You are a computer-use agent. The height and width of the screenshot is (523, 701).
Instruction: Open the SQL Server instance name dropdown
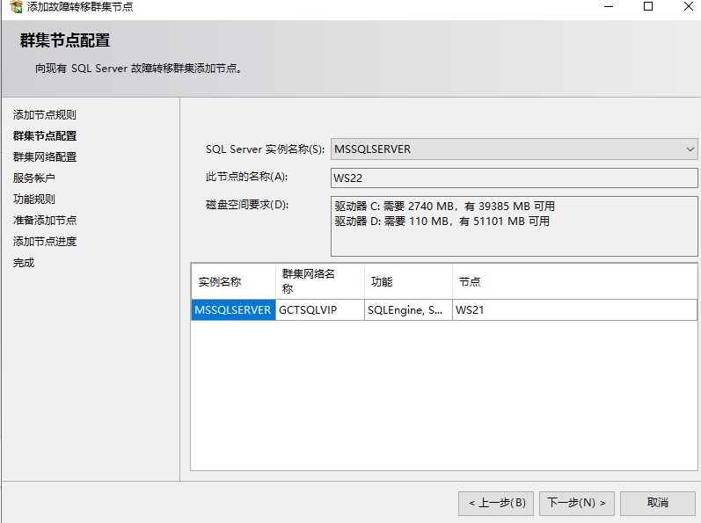tap(514, 149)
